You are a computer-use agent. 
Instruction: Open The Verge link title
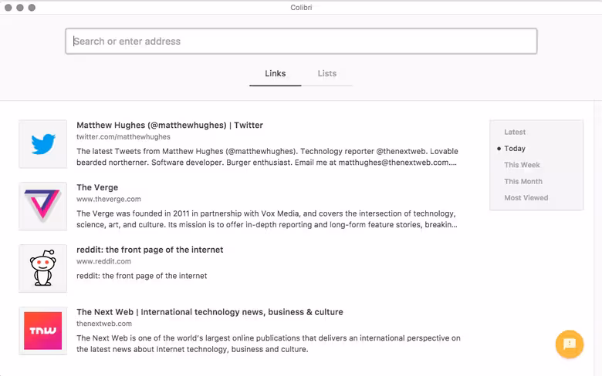[x=97, y=187]
